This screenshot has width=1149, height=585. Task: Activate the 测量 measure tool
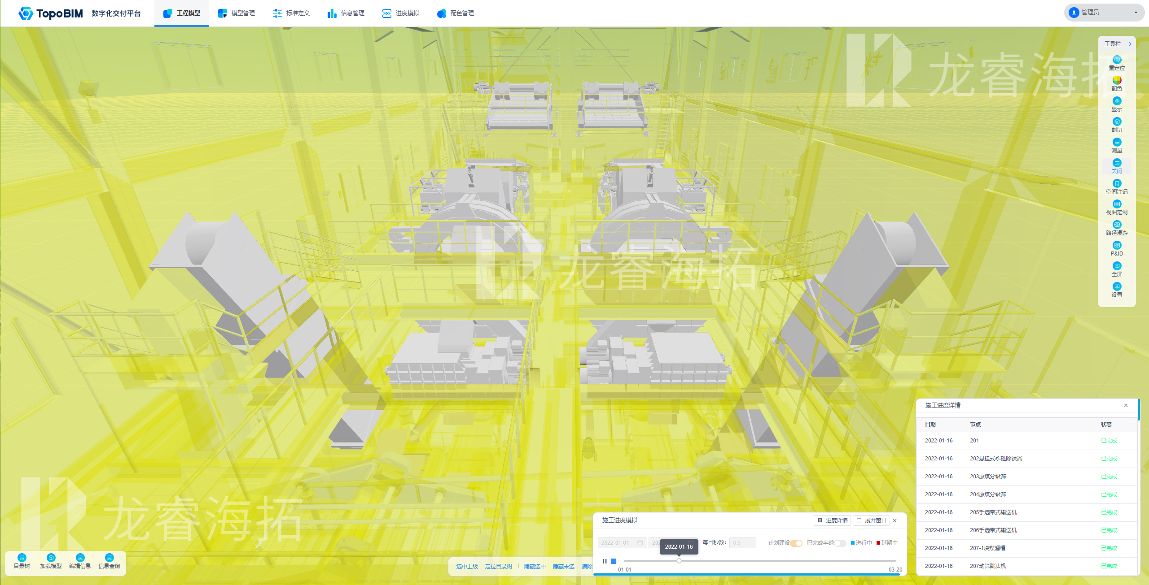[1117, 143]
